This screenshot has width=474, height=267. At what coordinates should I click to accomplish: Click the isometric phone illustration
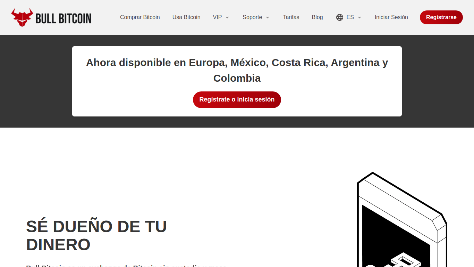point(402,220)
